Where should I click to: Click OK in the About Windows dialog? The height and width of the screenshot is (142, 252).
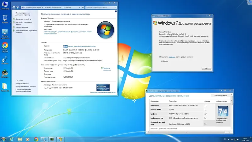coord(206,68)
